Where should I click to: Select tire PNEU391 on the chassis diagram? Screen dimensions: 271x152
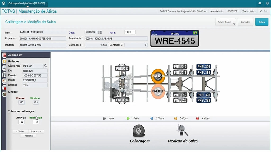[204, 66]
